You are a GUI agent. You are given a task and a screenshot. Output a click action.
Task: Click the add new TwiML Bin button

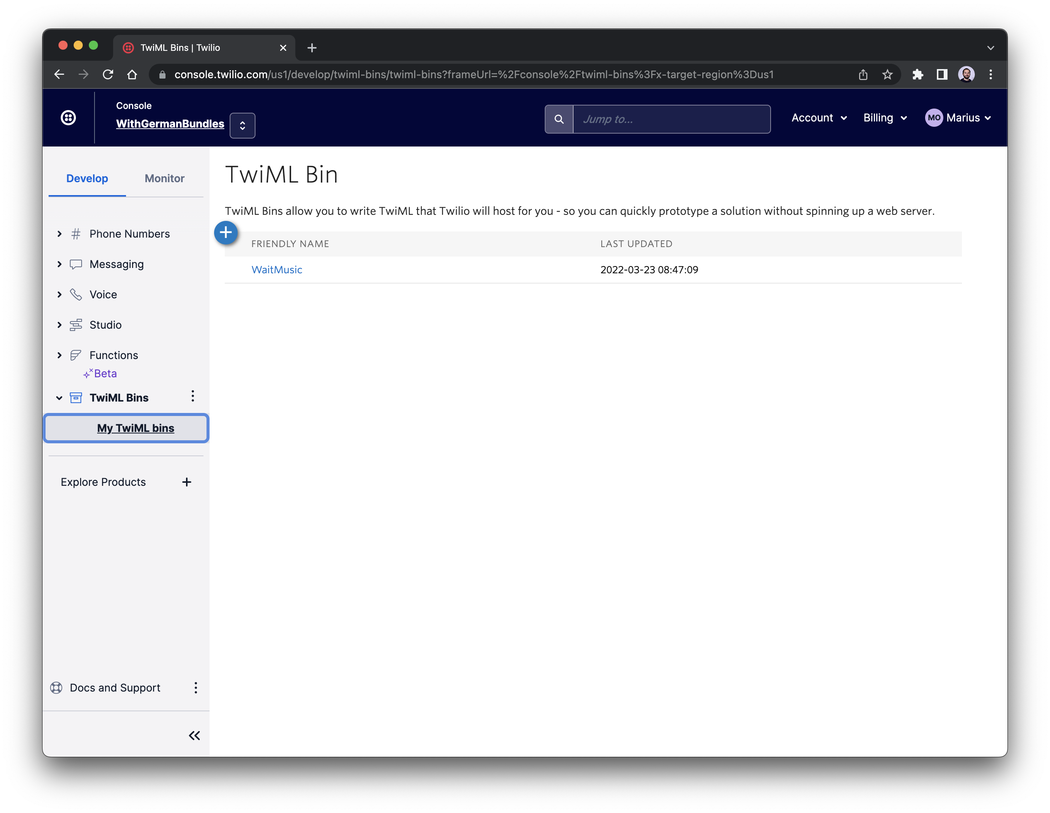pyautogui.click(x=225, y=232)
